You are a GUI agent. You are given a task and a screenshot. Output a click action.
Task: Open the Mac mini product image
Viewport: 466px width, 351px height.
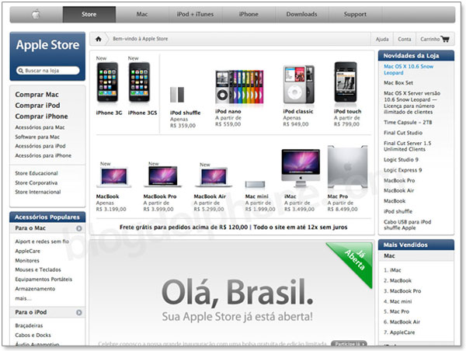pyautogui.click(x=255, y=185)
